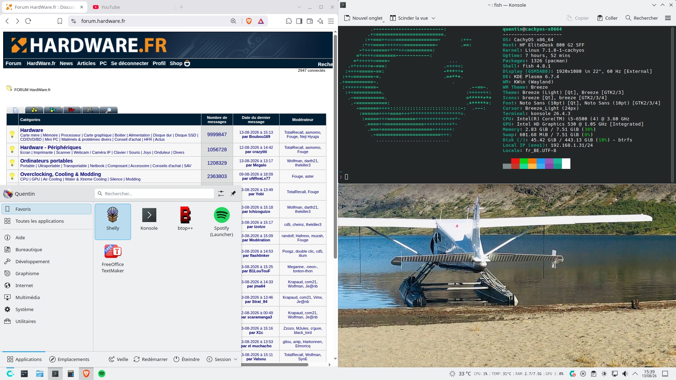Viewport: 676px width, 380px height.
Task: Open the clipboard icon in system tray
Action: point(594,374)
